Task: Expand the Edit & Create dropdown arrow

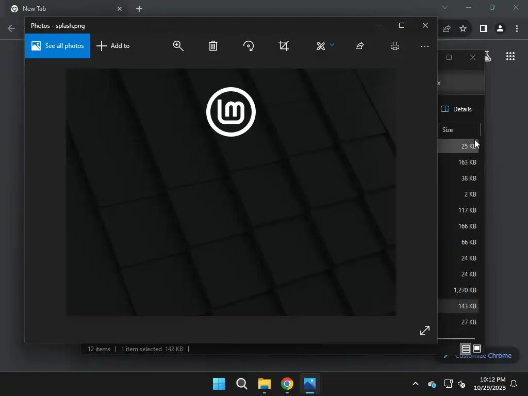Action: pyautogui.click(x=332, y=45)
